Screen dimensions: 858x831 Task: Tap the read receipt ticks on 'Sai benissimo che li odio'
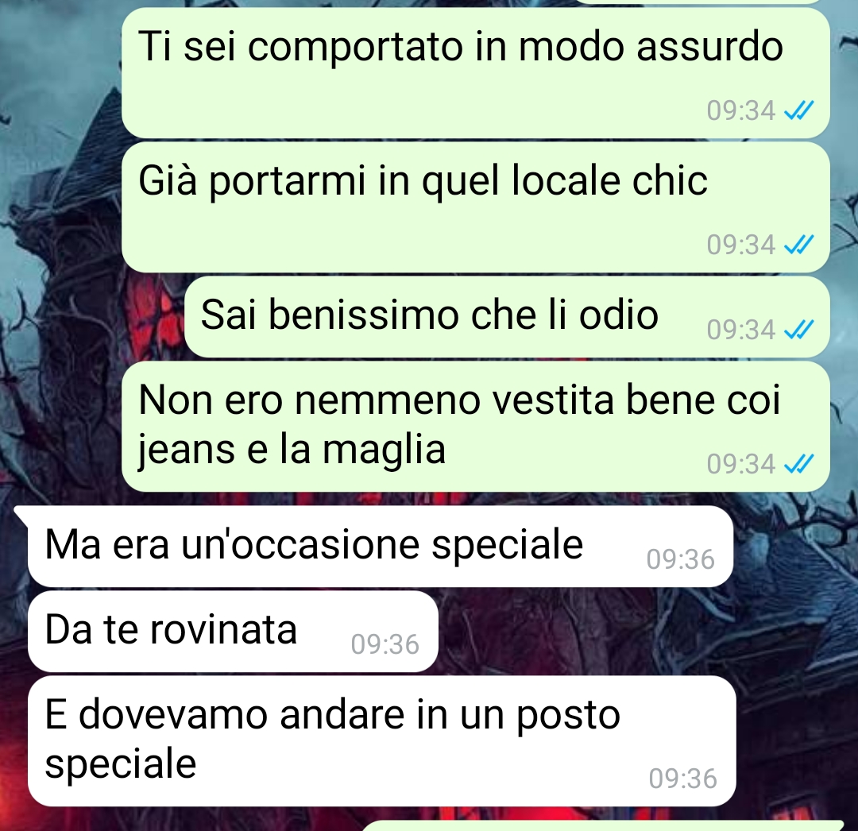(x=799, y=330)
